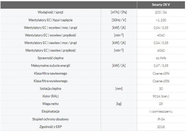Click Wentylatory EC nawiew moc / prąd label
Image resolution: width=188 pixels, height=133 pixels.
click(x=50, y=43)
